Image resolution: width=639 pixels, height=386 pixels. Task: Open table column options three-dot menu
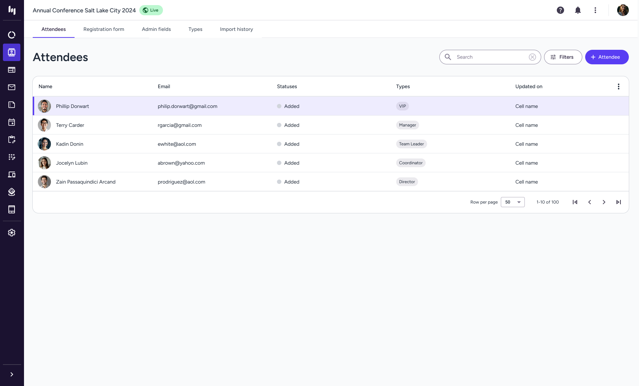619,87
